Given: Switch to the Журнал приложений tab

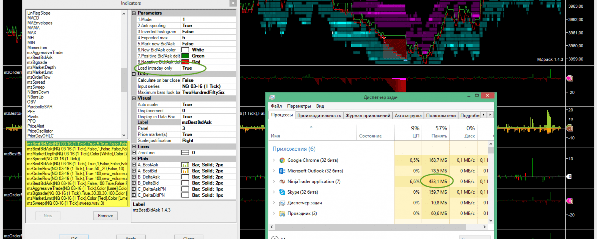Looking at the screenshot, I should [x=367, y=115].
